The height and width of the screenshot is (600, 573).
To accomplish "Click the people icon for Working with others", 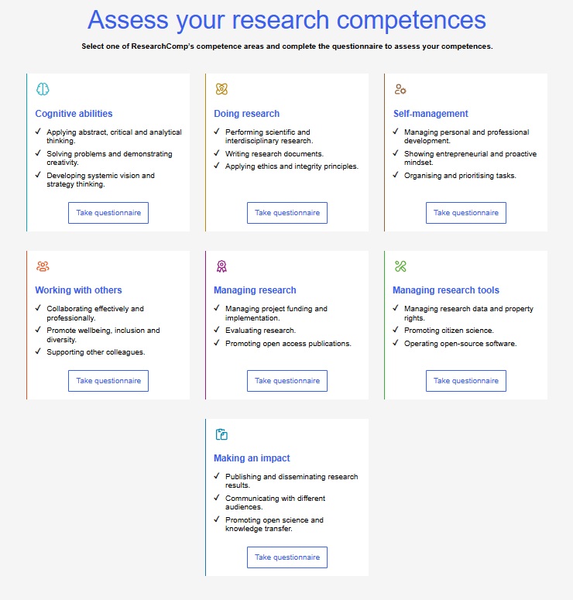I will click(x=43, y=266).
